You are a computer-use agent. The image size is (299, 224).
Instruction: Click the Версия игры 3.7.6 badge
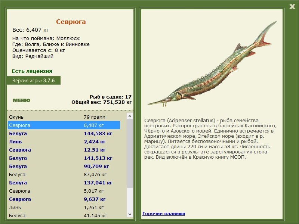(34, 80)
